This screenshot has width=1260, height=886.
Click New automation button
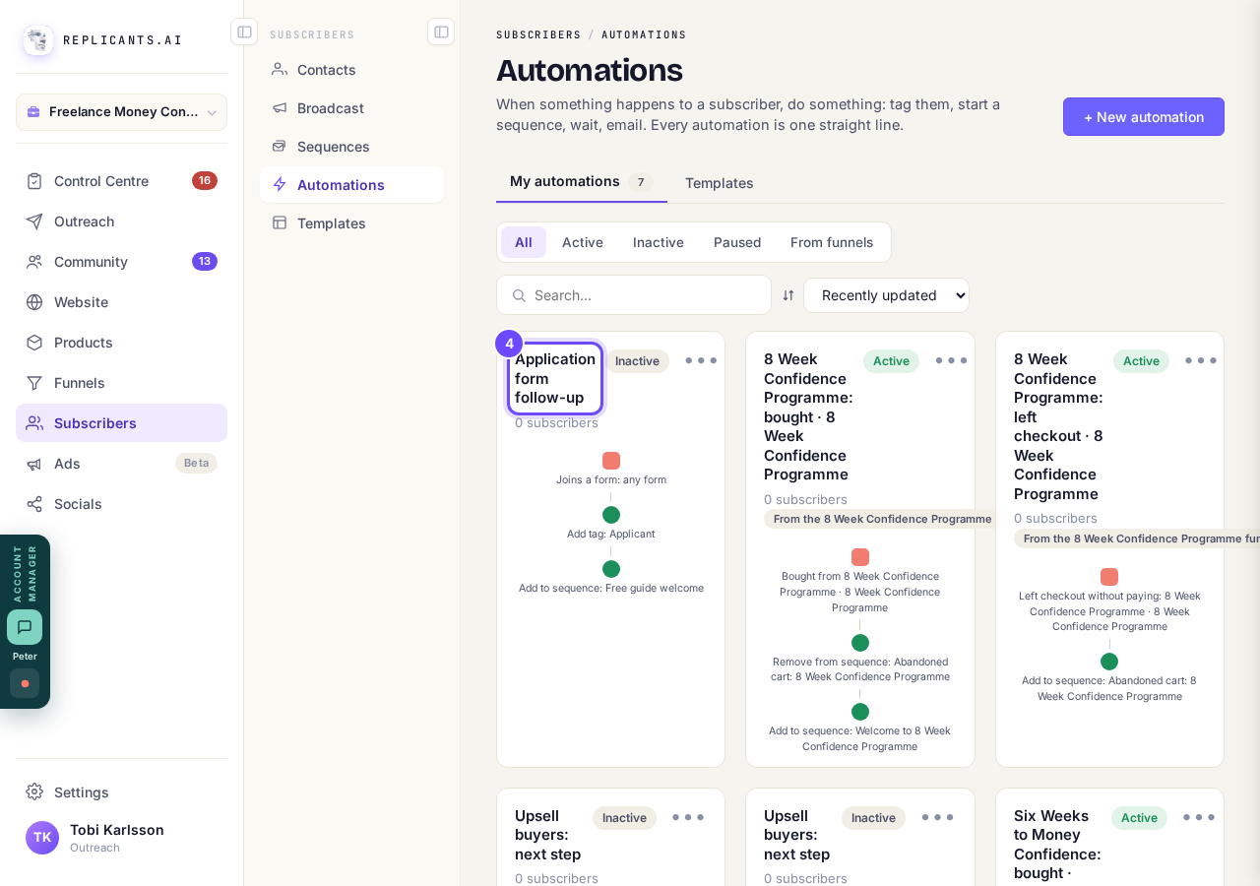point(1144,117)
